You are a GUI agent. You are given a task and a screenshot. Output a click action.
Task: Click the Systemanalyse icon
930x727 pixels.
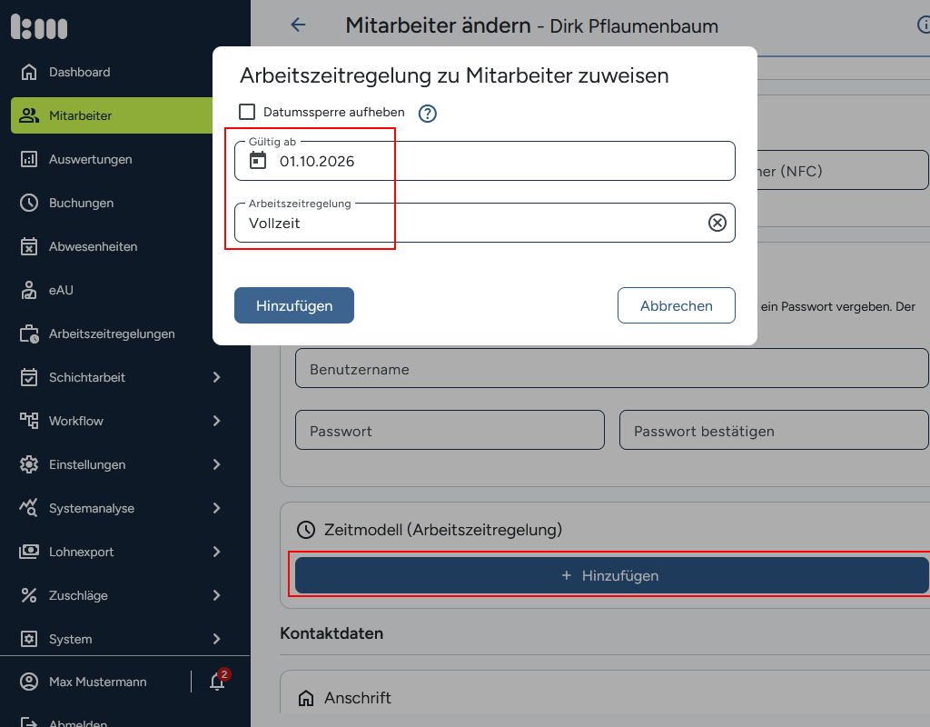(28, 508)
